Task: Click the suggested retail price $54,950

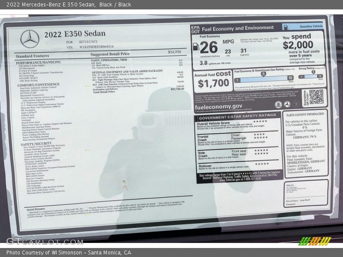Action: tap(175, 52)
